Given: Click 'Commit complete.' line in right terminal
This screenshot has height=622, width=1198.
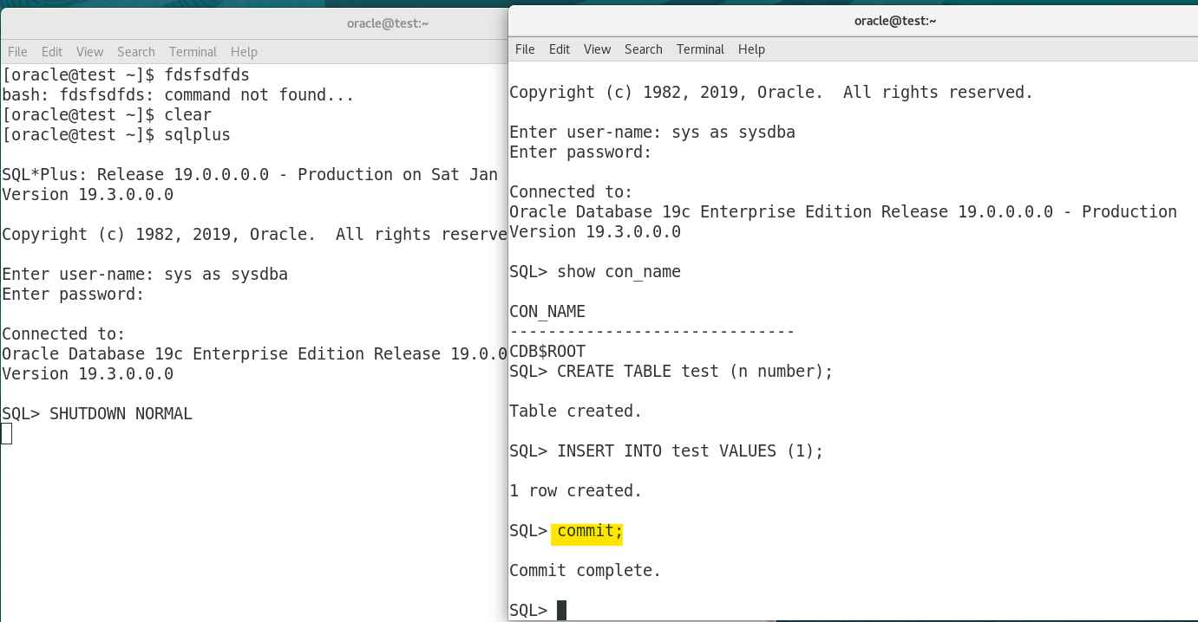Looking at the screenshot, I should coord(585,571).
